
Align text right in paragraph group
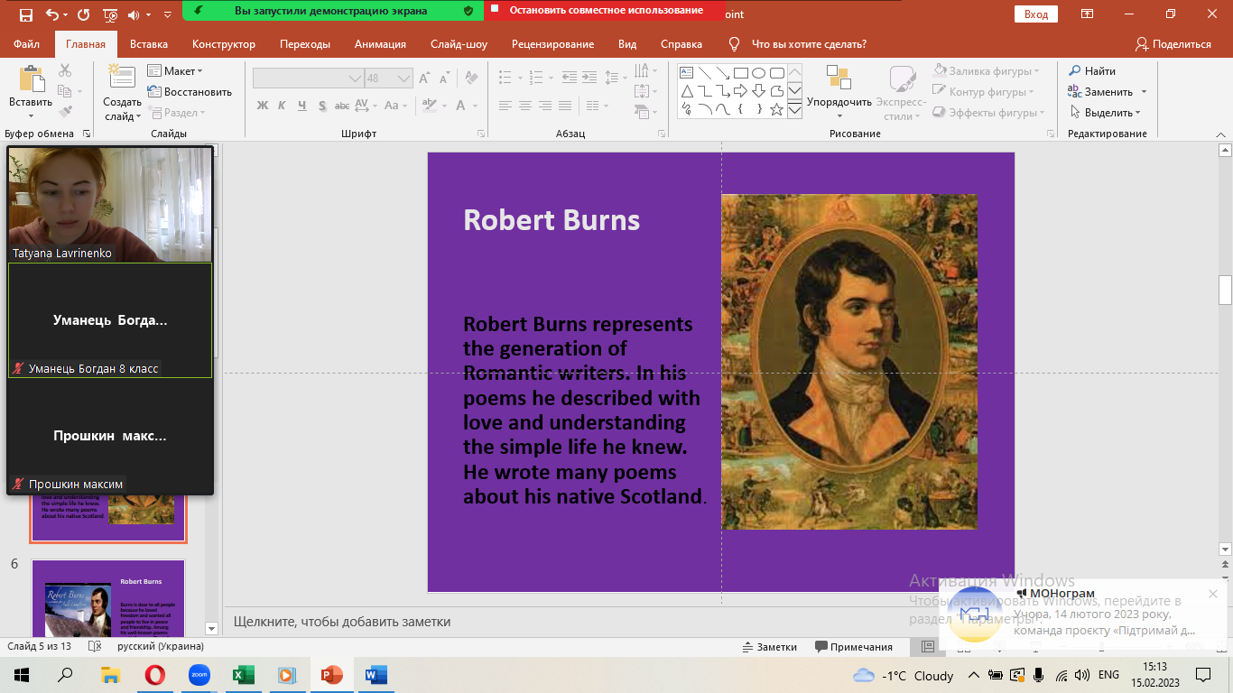(x=546, y=106)
